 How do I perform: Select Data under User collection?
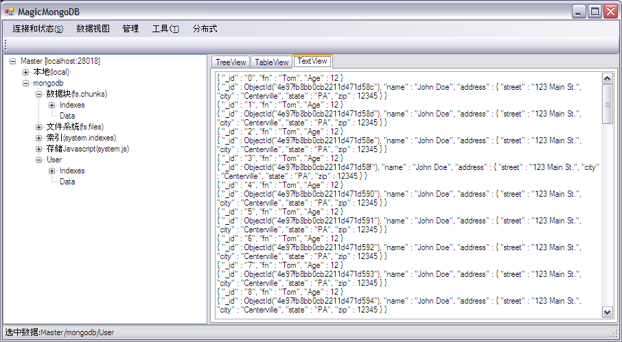[x=67, y=182]
